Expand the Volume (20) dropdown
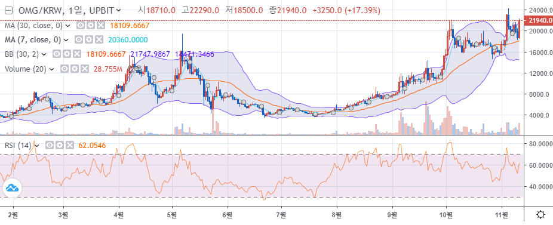 52,69
